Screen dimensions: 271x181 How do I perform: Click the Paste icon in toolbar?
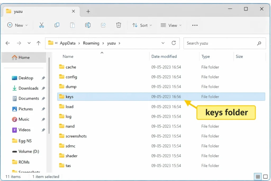click(x=72, y=25)
